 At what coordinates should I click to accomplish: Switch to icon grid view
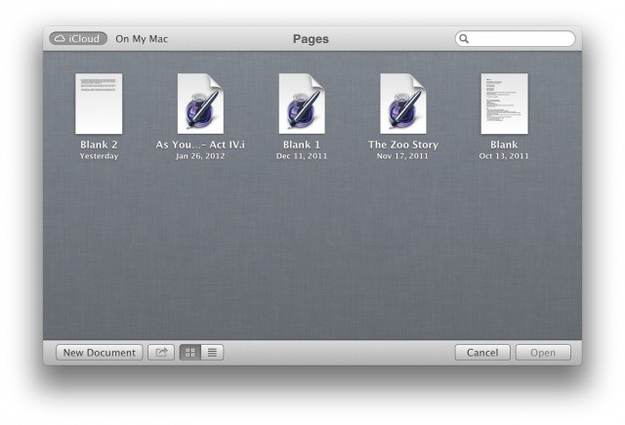(190, 353)
